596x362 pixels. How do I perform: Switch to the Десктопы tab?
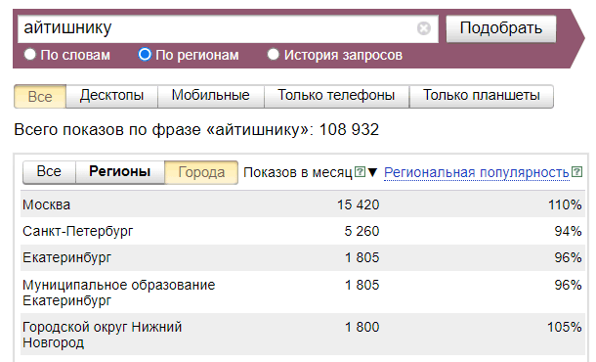[x=111, y=96]
